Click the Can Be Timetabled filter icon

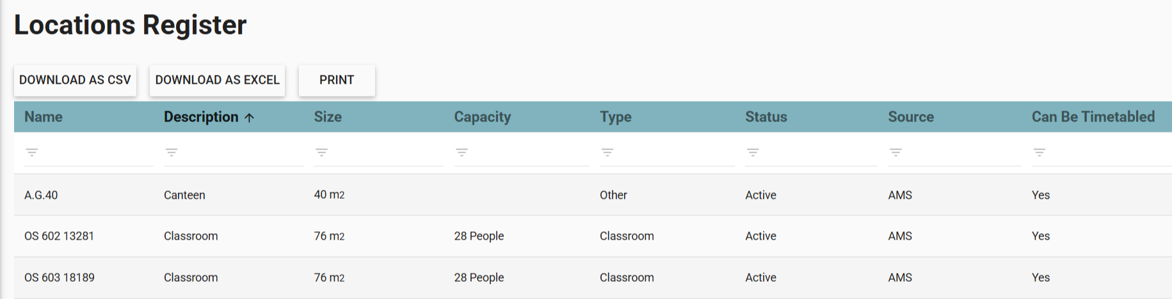[1040, 152]
